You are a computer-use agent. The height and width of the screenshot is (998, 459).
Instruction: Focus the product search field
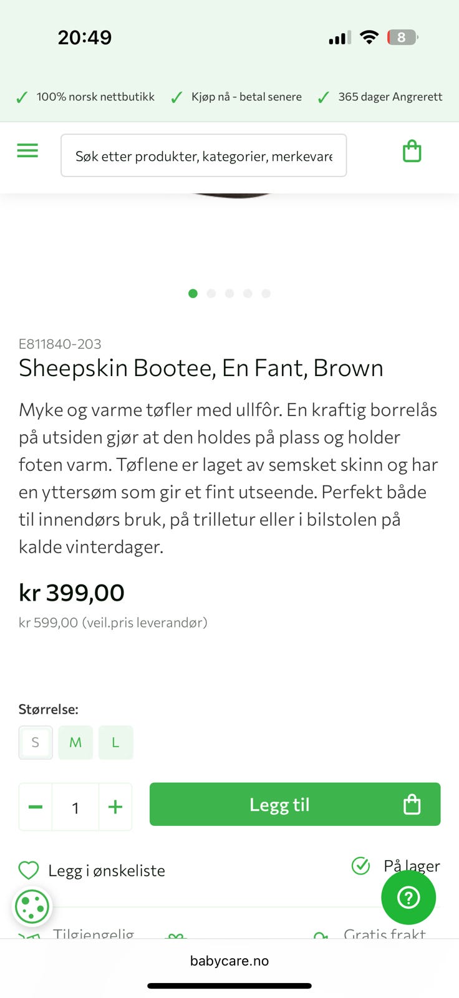click(x=203, y=156)
